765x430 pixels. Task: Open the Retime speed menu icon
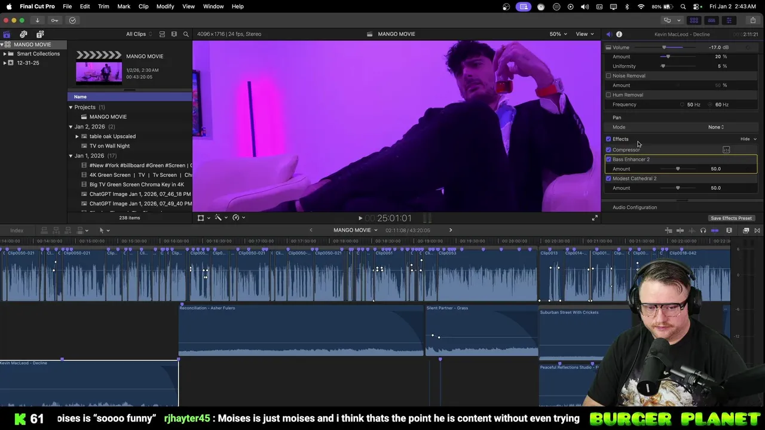(238, 218)
